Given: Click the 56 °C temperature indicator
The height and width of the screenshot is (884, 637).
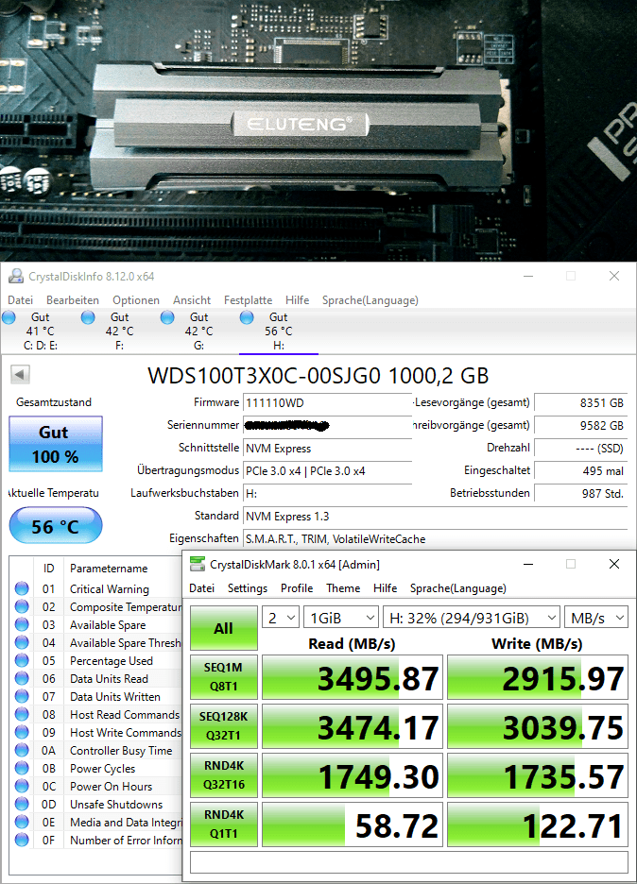Looking at the screenshot, I should click(x=56, y=525).
